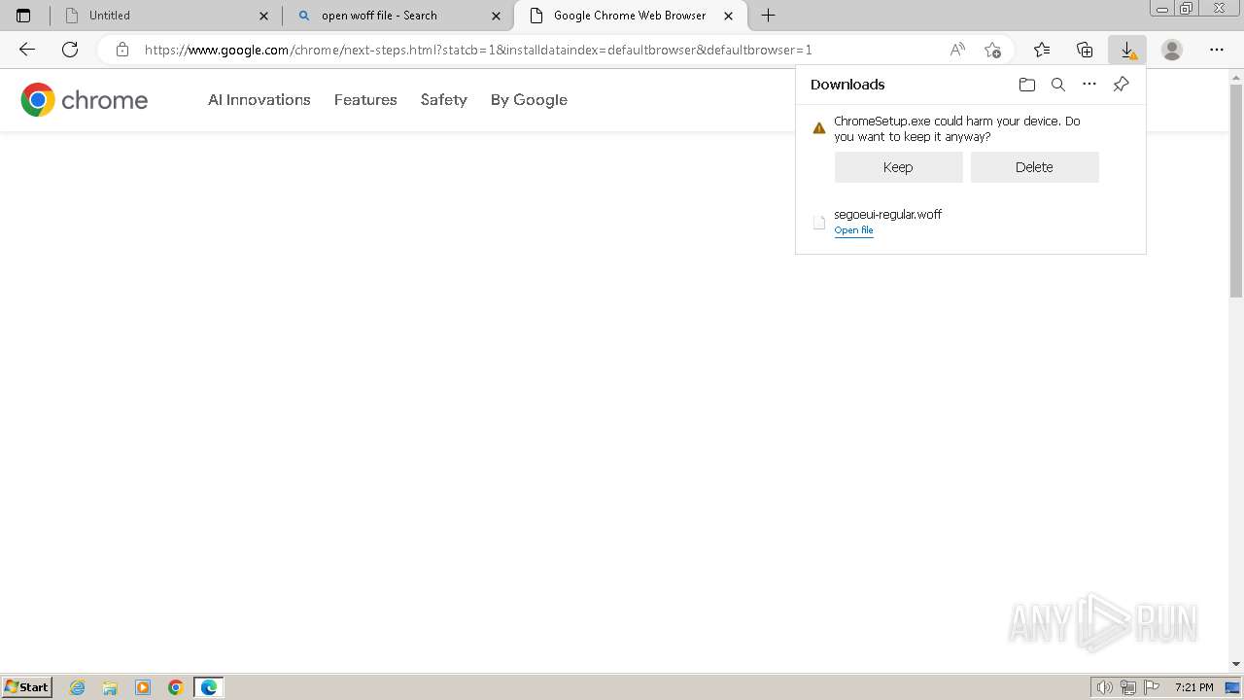The width and height of the screenshot is (1244, 700).
Task: Search downloads in Downloads panel
Action: tap(1058, 85)
